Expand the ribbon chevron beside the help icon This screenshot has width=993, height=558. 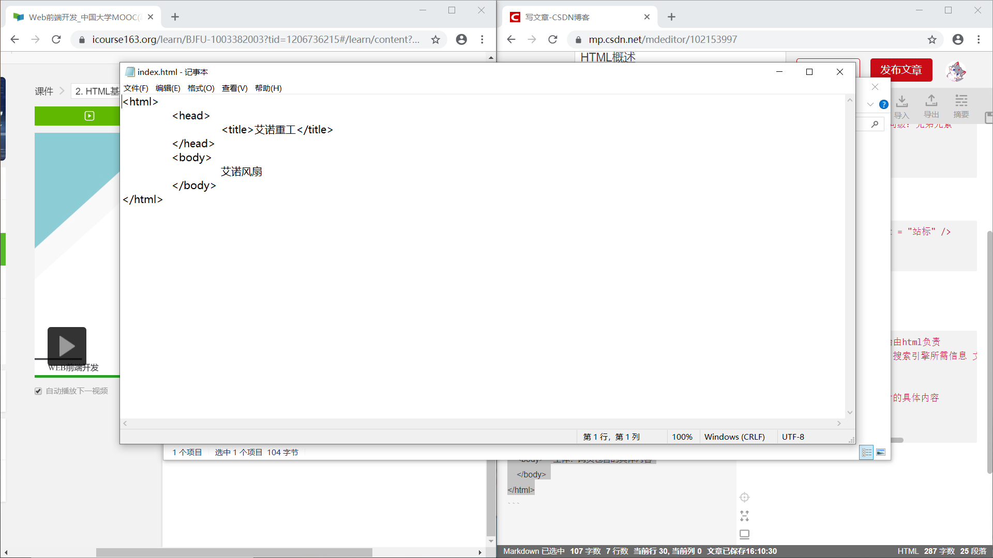(x=870, y=104)
